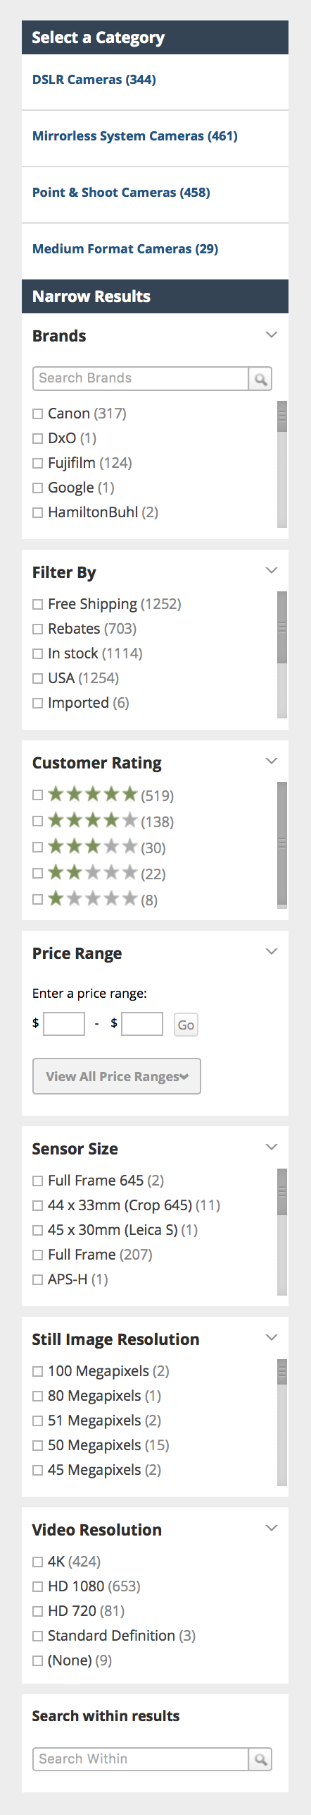Image resolution: width=311 pixels, height=1815 pixels.
Task: Select the three-star rating filter
Action: (38, 848)
